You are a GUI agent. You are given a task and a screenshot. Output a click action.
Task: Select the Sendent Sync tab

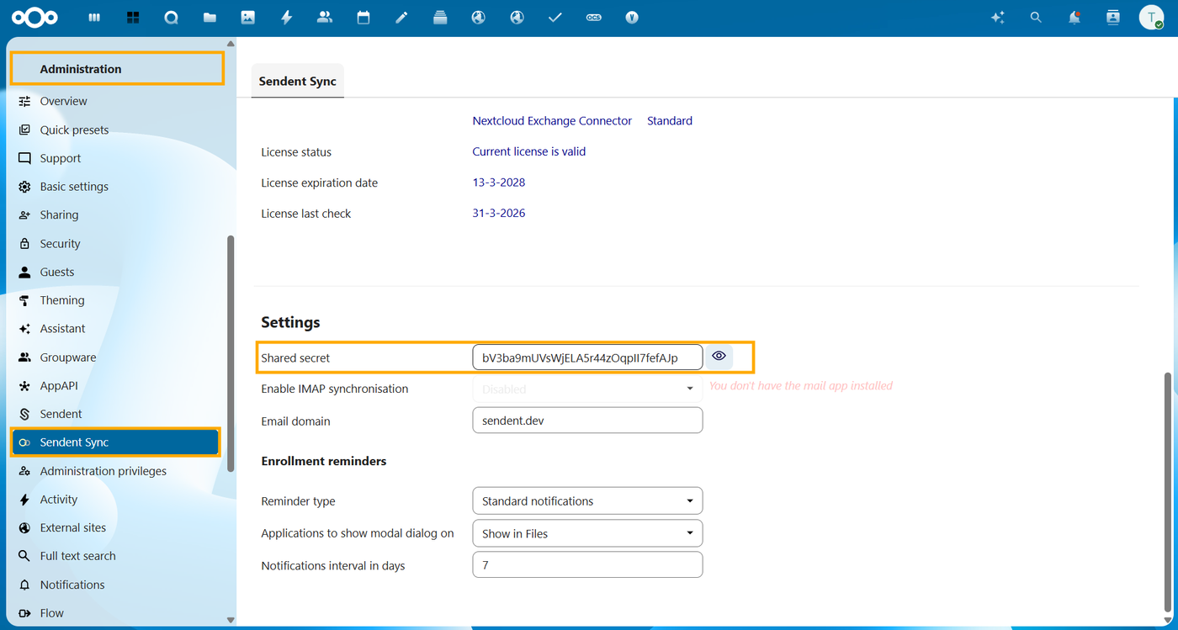click(x=297, y=82)
